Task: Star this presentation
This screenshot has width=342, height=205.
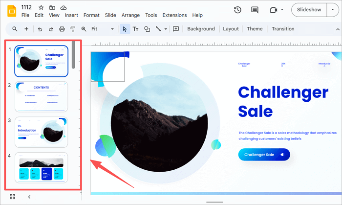Action: [41, 8]
